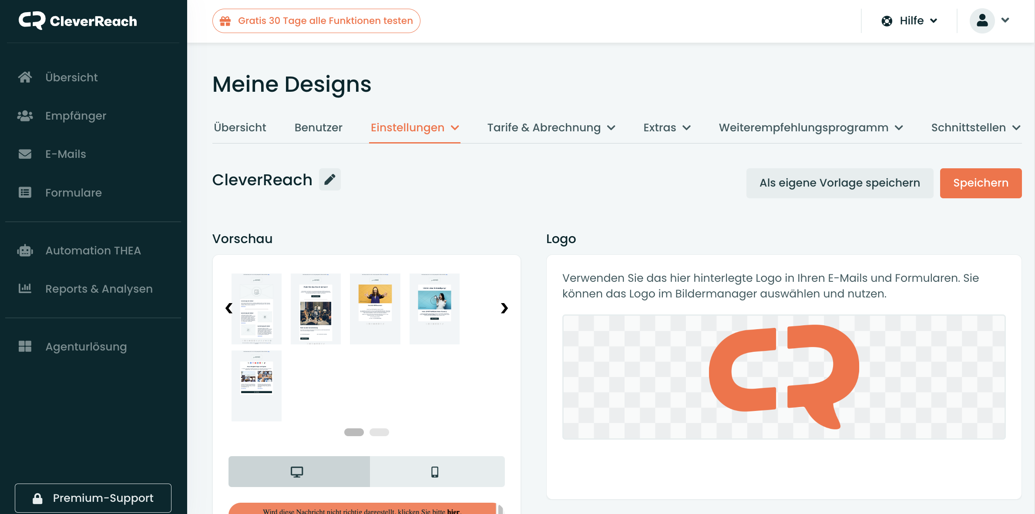The image size is (1035, 514).
Task: Click the Reports & Analysen chart icon
Action: coord(25,288)
